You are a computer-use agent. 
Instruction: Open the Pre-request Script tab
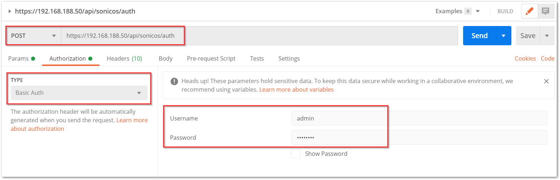[x=211, y=58]
